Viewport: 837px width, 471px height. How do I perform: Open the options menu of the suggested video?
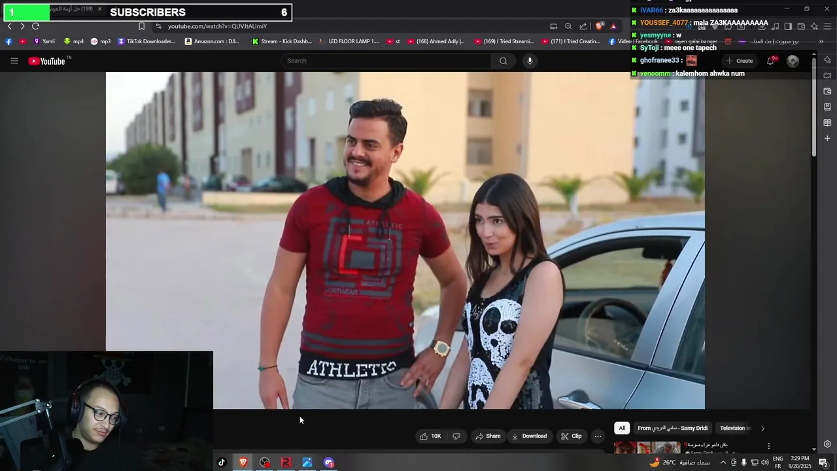click(x=768, y=446)
